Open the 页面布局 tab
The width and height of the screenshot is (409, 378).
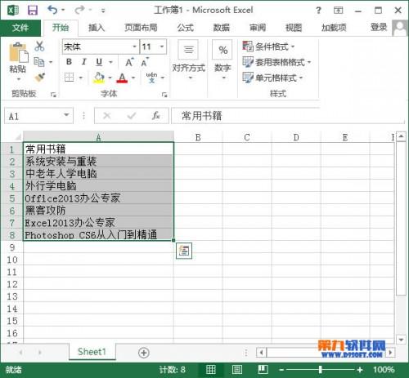tap(141, 28)
